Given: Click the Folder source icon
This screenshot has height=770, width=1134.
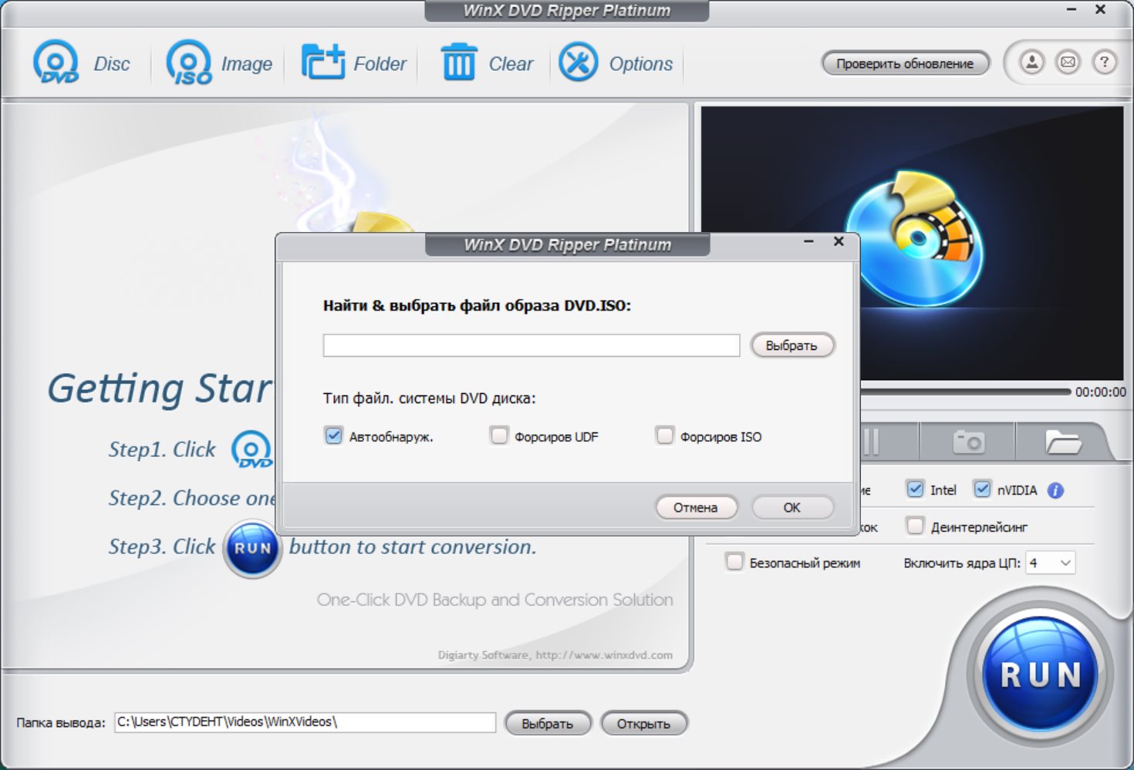Looking at the screenshot, I should point(322,62).
